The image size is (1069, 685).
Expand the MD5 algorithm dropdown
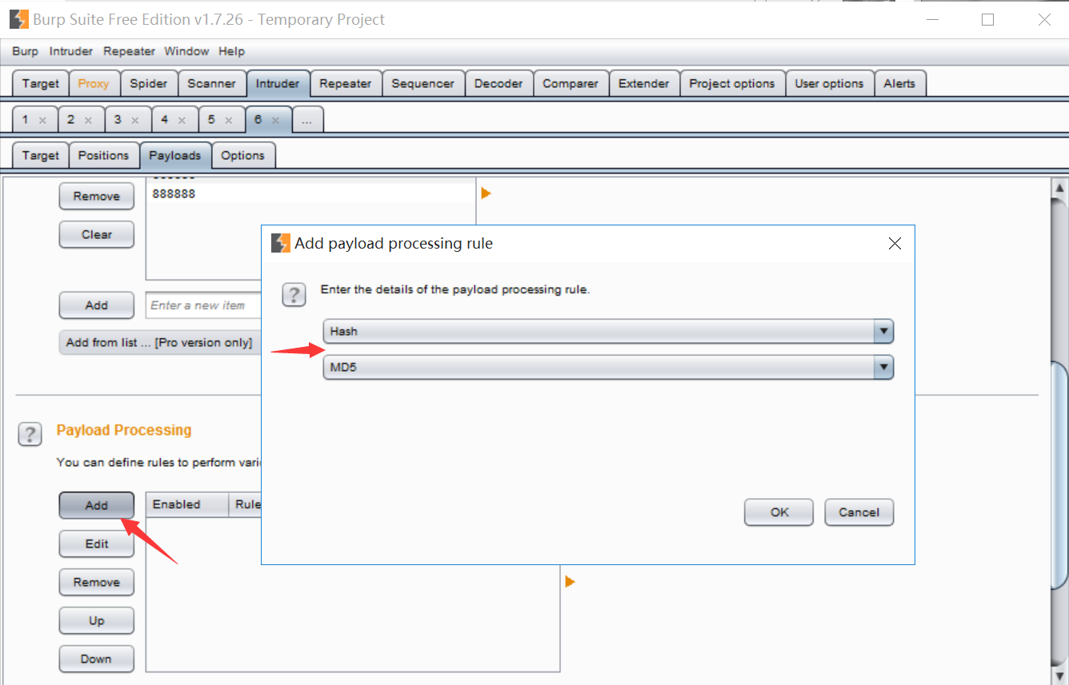pyautogui.click(x=883, y=367)
